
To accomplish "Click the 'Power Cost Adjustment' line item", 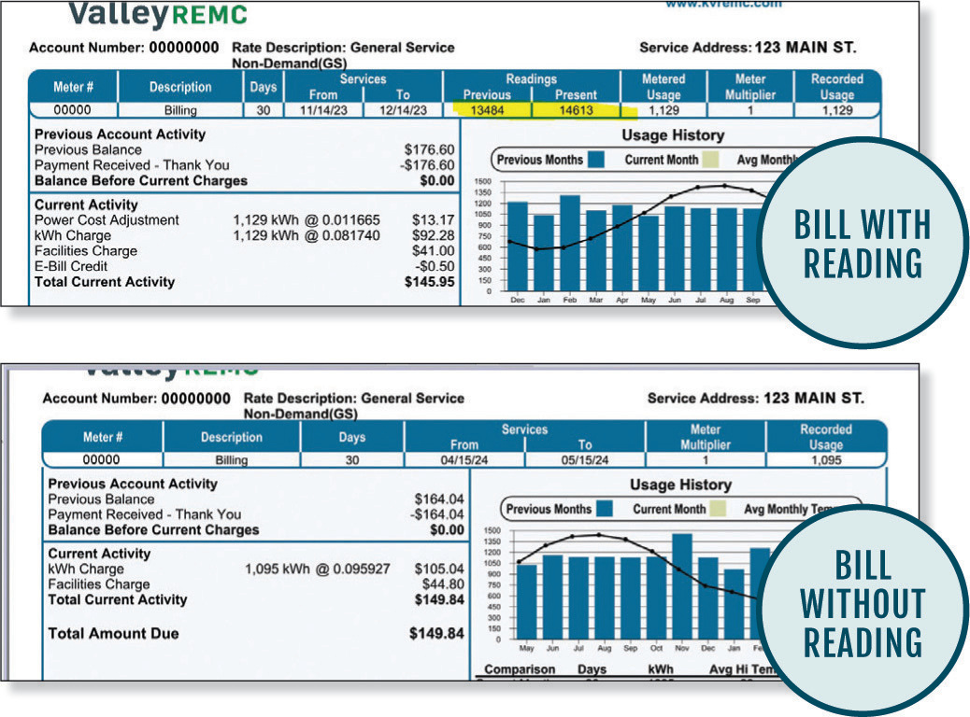I will 107,220.
